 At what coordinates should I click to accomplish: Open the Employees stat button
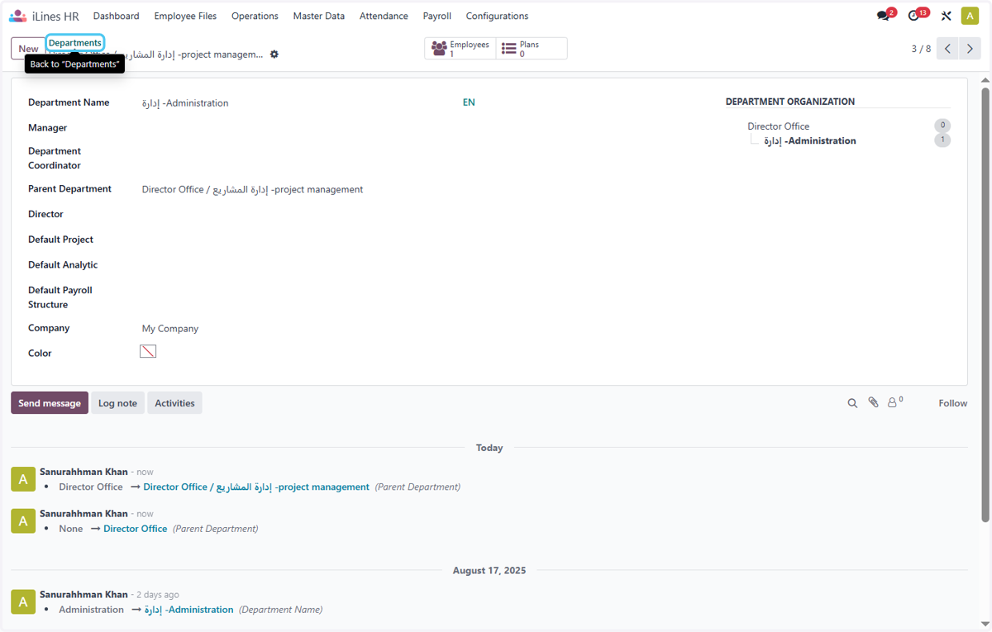point(460,49)
